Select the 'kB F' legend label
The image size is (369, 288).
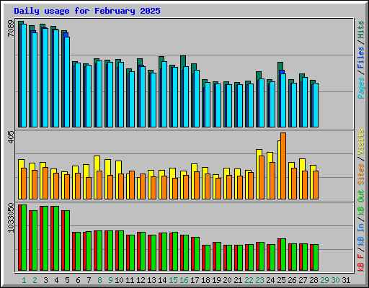tap(360, 263)
